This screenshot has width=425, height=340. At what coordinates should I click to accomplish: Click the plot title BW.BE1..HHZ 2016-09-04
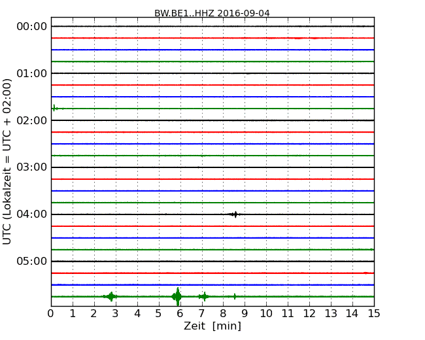pos(212,13)
